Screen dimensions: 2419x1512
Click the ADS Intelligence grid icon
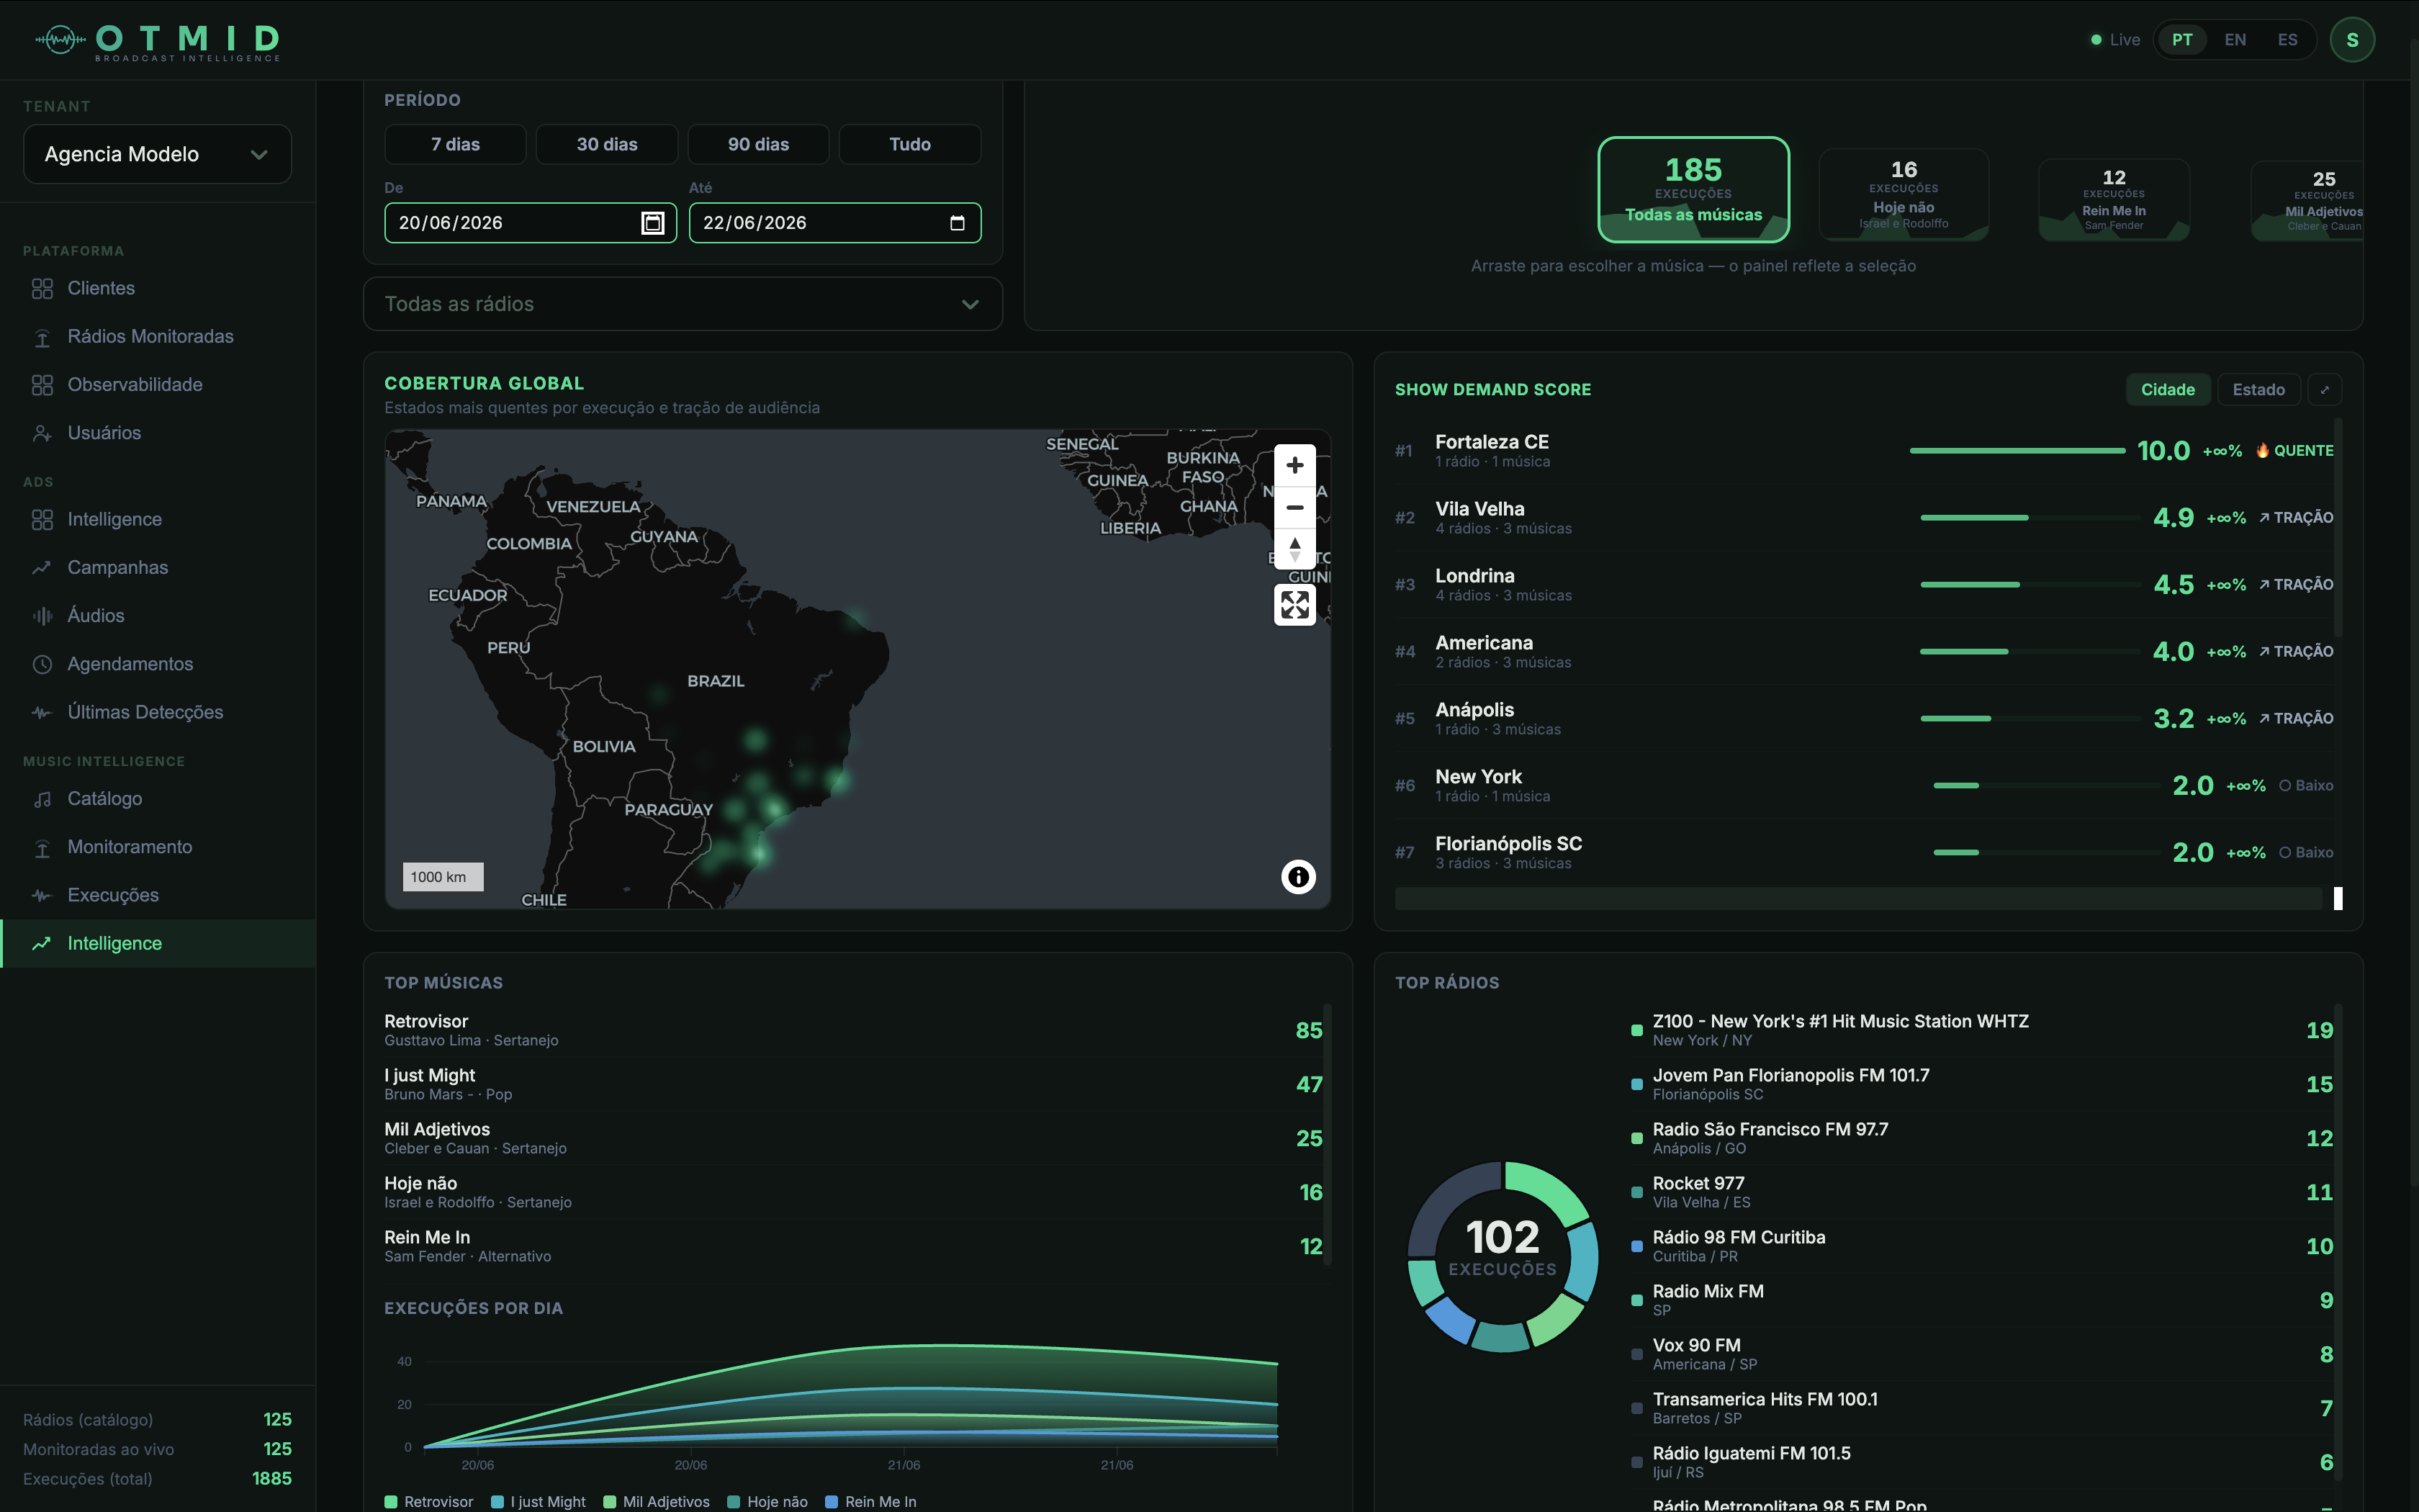pos(42,520)
